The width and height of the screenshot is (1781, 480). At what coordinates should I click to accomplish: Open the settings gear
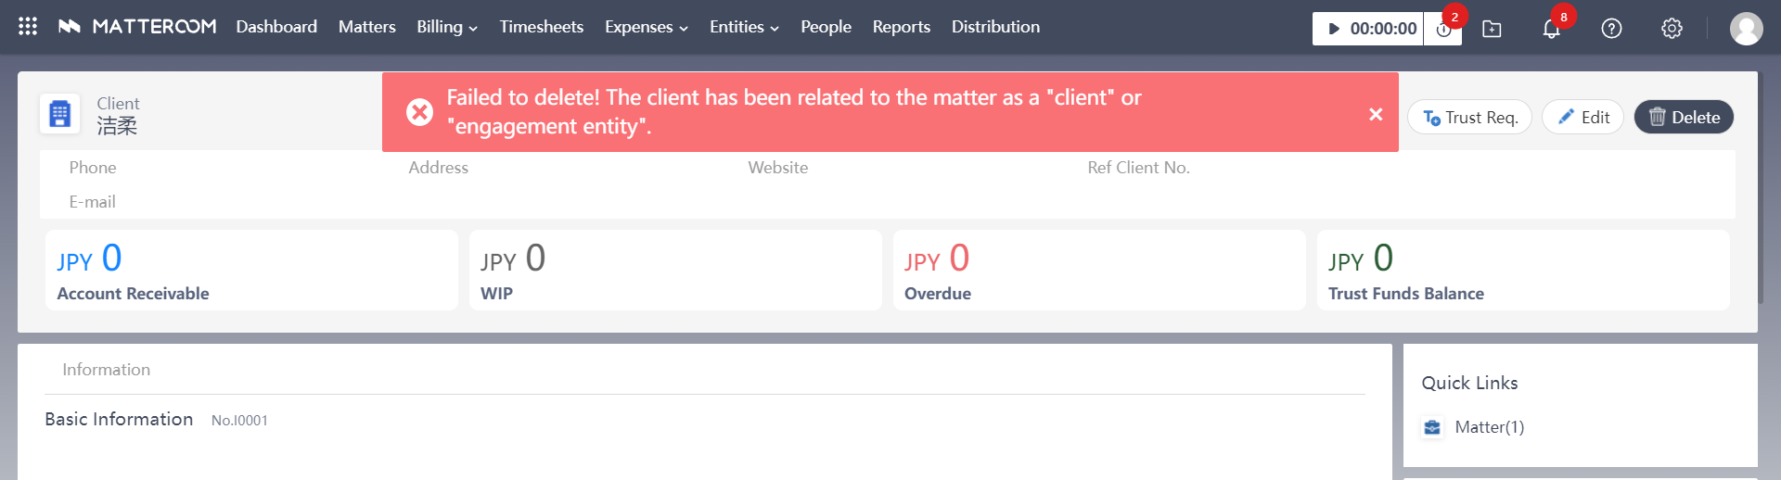tap(1672, 29)
